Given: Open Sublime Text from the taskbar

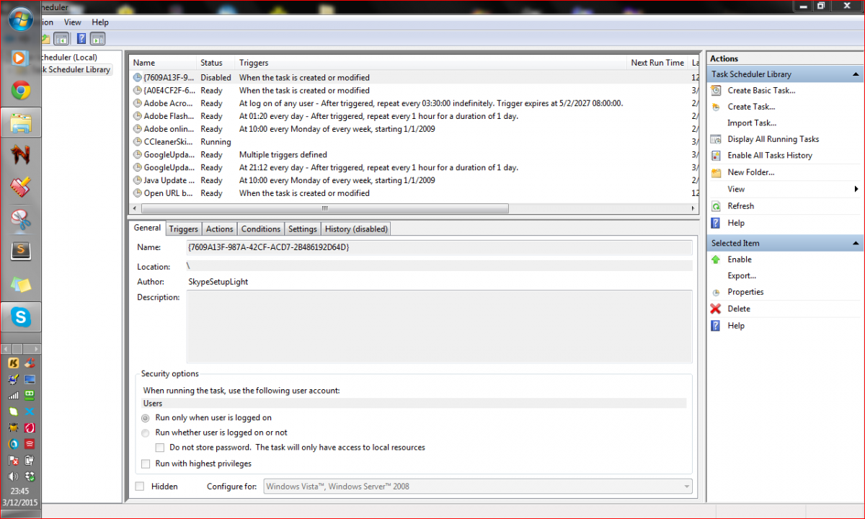Looking at the screenshot, I should [20, 251].
